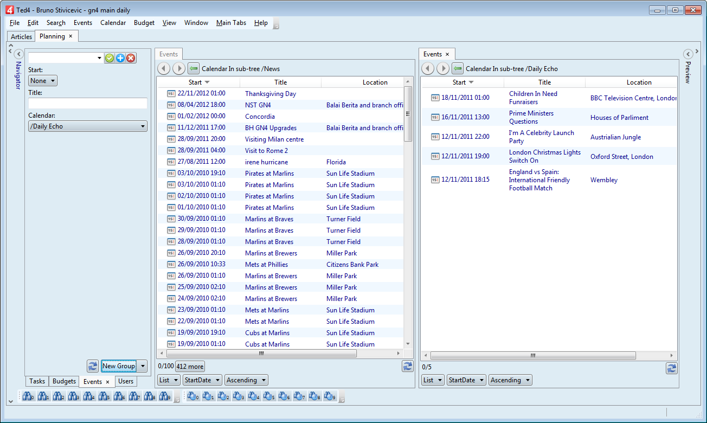Expand the Preview panel with its arrow

pos(688,54)
